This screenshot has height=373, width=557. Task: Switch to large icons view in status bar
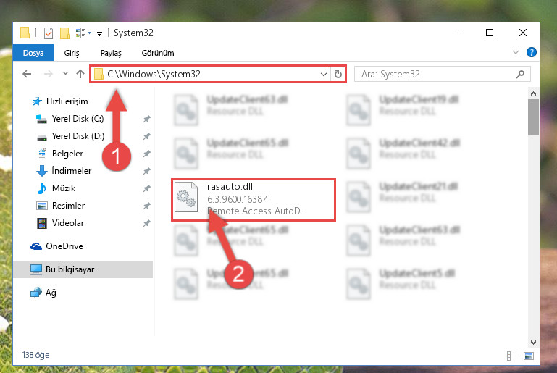(529, 356)
